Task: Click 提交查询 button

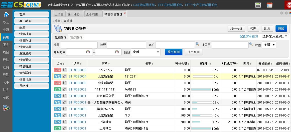Action: point(174,52)
